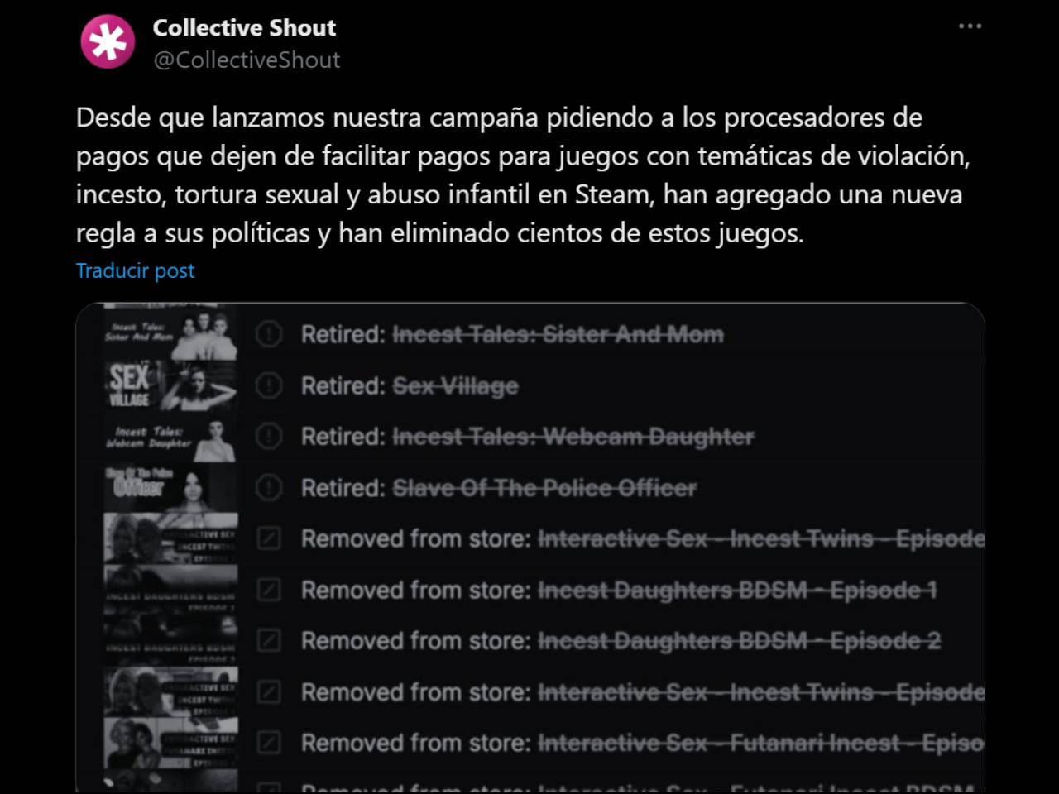Screen dimensions: 1059x794
Task: Click the tweet text about procesadores de pagos
Action: pos(523,175)
